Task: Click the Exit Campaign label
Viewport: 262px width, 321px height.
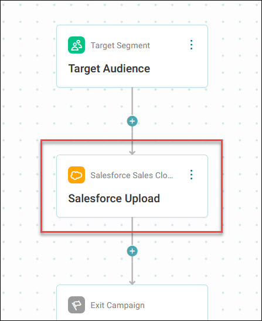Action: point(118,306)
